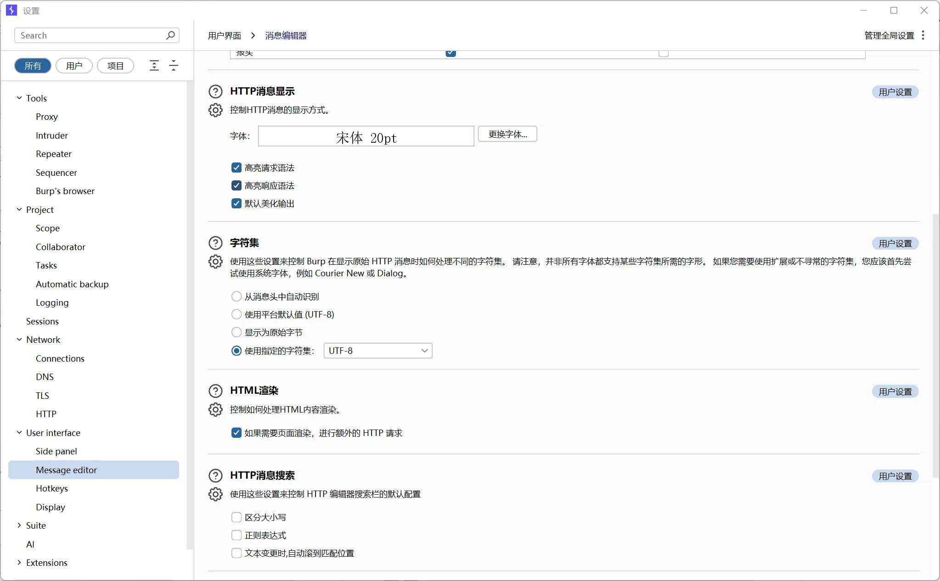
Task: Open the three-dot menu beside 管理全局设置
Action: pyautogui.click(x=923, y=35)
